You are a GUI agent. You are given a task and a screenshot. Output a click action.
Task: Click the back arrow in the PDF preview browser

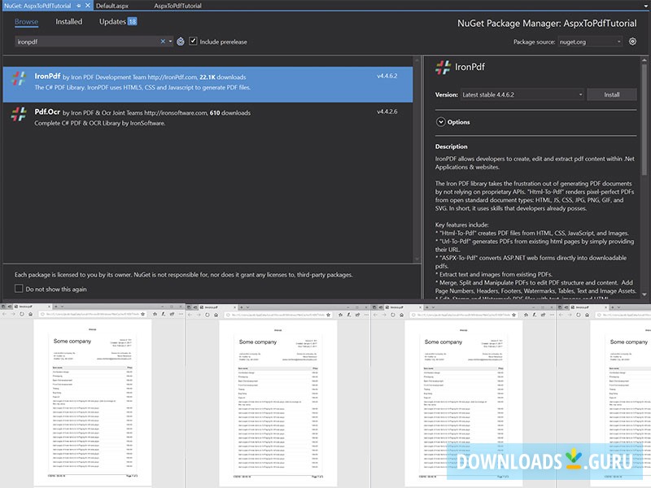tap(4, 314)
